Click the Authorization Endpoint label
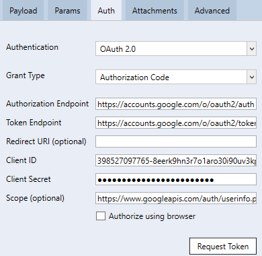 click(48, 104)
